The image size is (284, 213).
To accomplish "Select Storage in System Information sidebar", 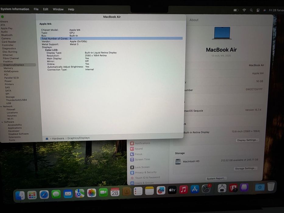I will 10,97.
